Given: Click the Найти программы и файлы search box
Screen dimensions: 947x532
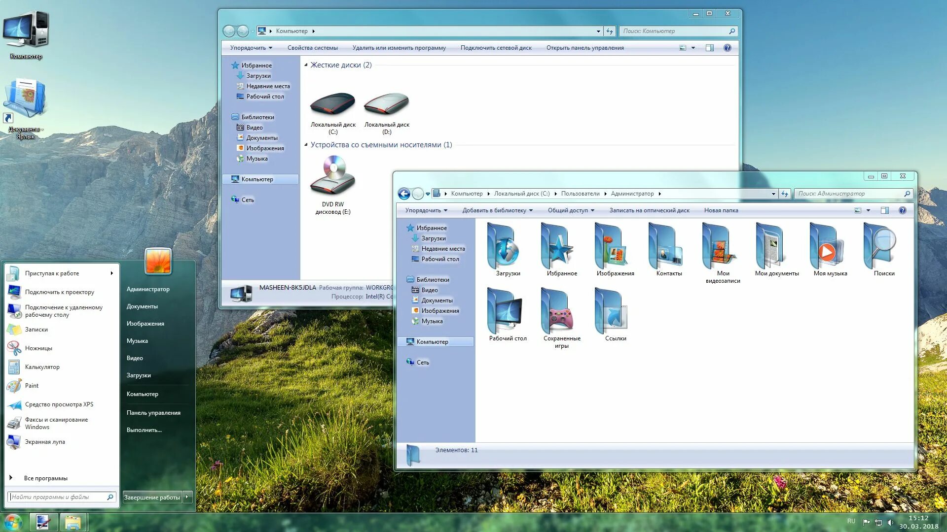Looking at the screenshot, I should click(57, 497).
